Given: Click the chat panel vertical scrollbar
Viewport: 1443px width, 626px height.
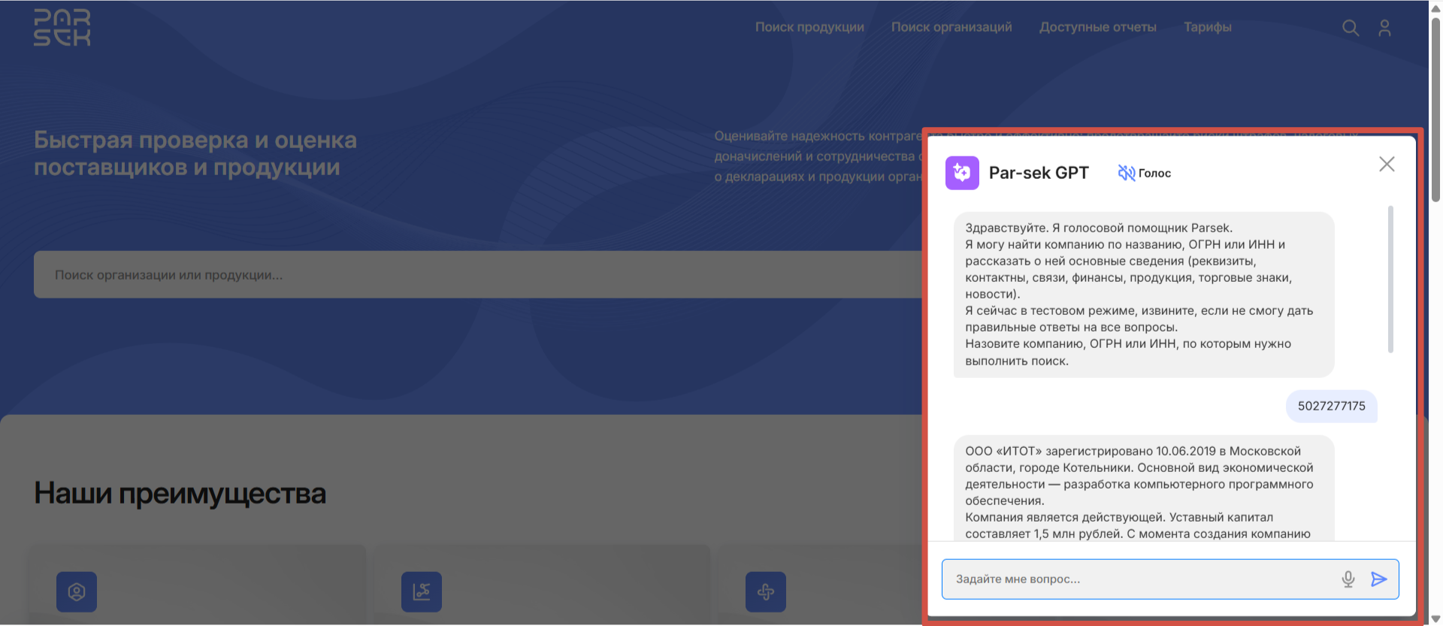Looking at the screenshot, I should coord(1390,279).
